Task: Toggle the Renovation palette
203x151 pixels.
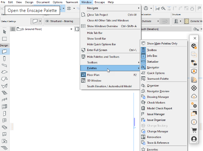Action: (x=164, y=137)
